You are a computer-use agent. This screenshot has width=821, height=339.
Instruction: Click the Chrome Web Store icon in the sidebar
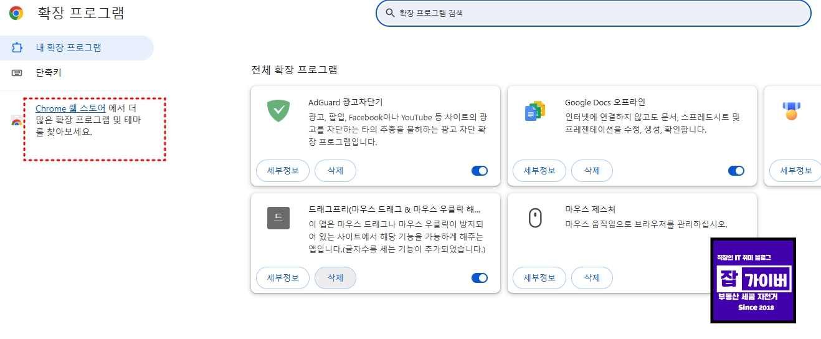tap(17, 122)
